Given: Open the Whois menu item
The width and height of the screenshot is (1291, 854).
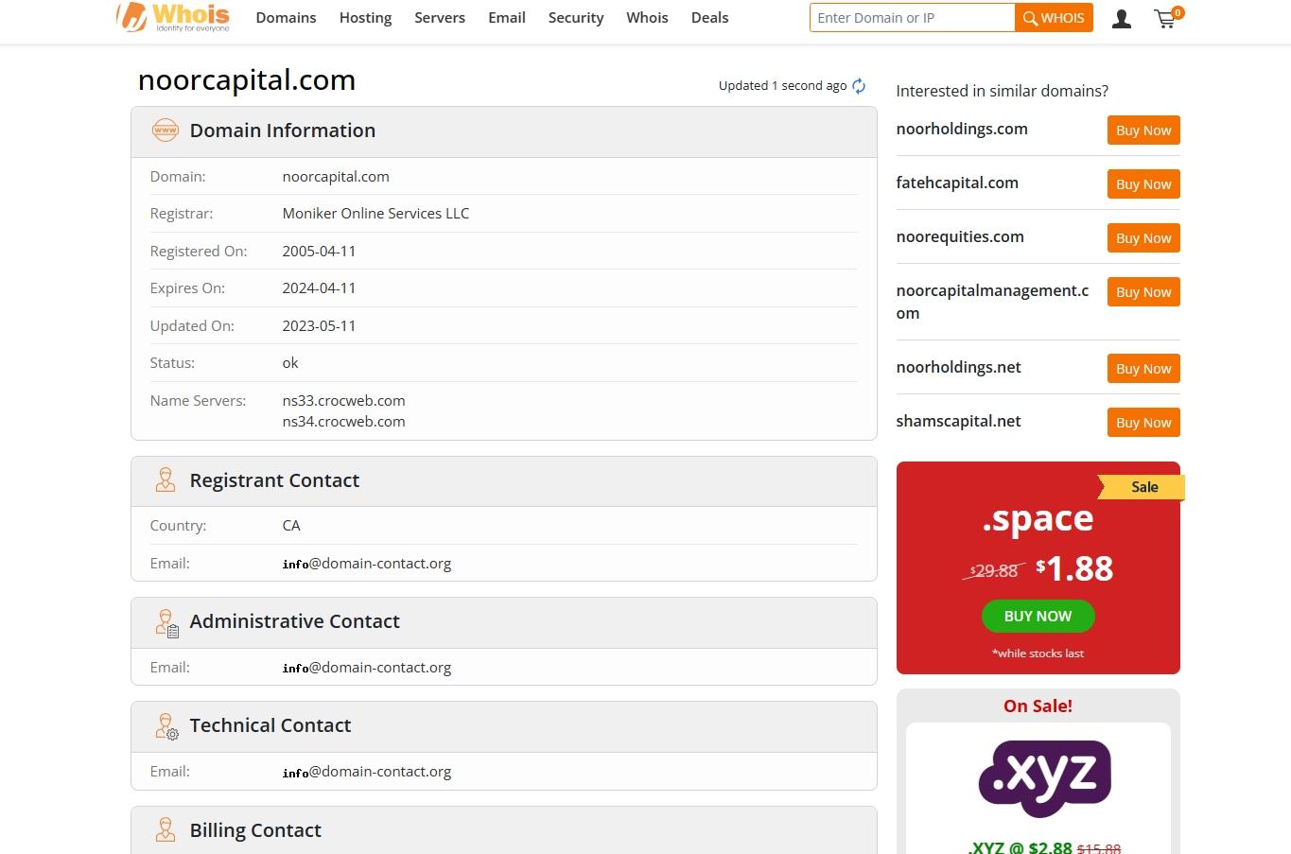Looking at the screenshot, I should (x=647, y=18).
